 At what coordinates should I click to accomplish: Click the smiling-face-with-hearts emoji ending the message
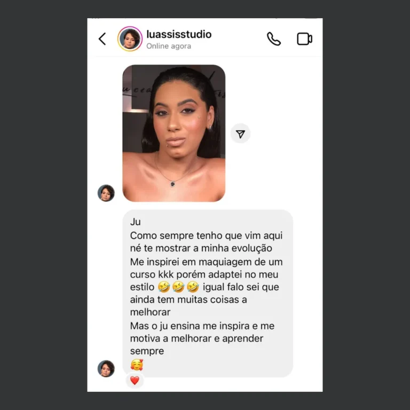point(137,365)
